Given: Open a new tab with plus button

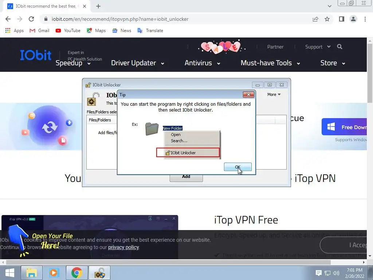Looking at the screenshot, I should tap(98, 7).
